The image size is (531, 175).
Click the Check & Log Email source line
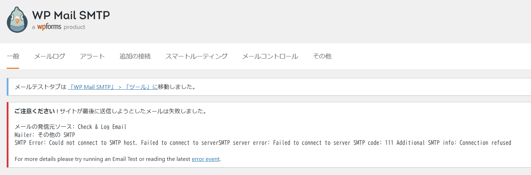[x=70, y=127]
